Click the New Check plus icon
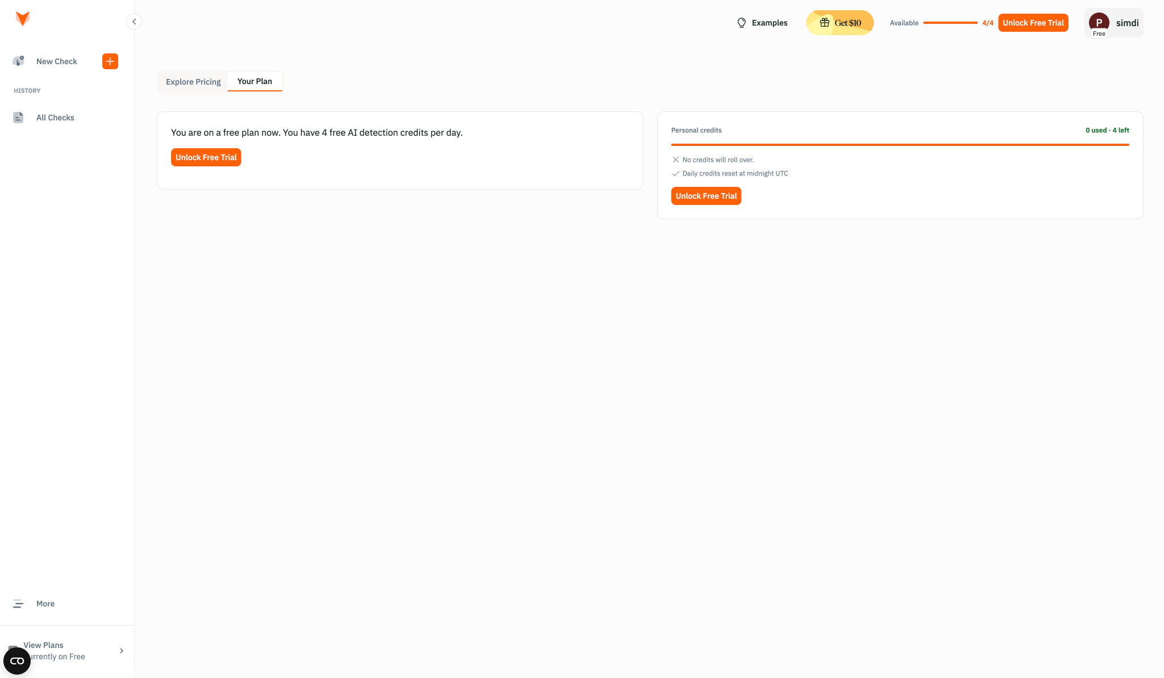The height and width of the screenshot is (678, 1164). 110,61
